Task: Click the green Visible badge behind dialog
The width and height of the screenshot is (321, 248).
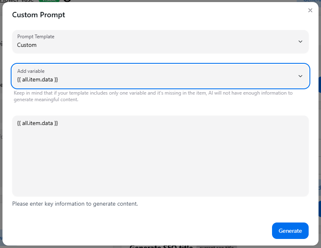Action: point(49,1)
